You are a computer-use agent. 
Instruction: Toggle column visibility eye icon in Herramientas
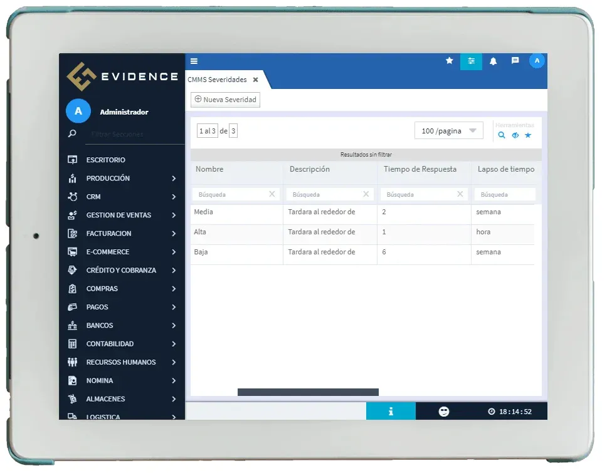(515, 135)
